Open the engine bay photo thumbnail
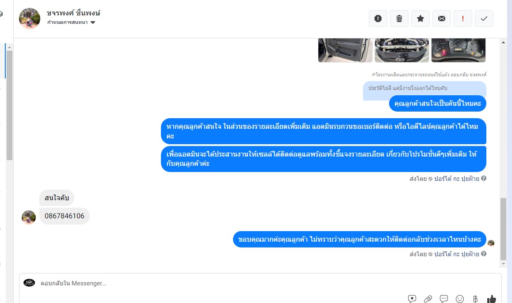 click(401, 50)
